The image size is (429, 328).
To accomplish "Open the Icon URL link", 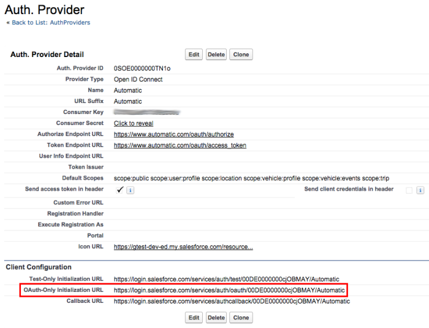I will pos(183,246).
